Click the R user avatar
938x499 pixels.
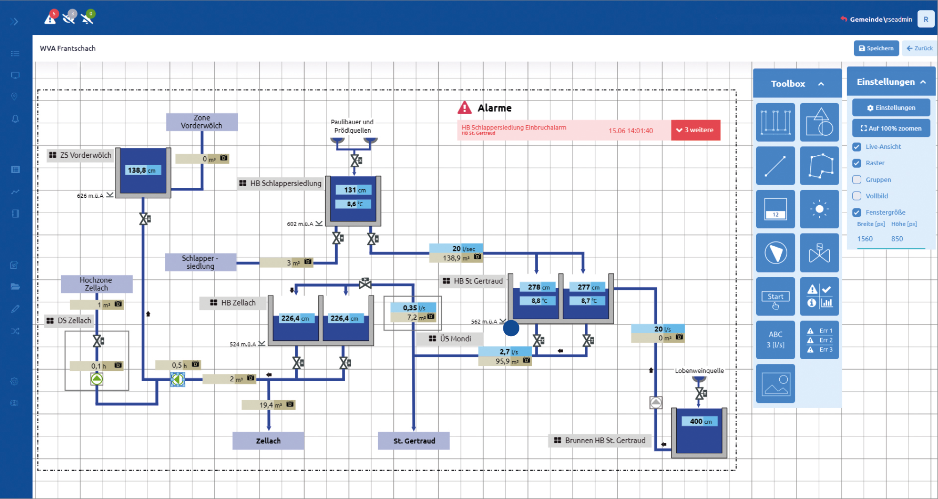[x=926, y=19]
